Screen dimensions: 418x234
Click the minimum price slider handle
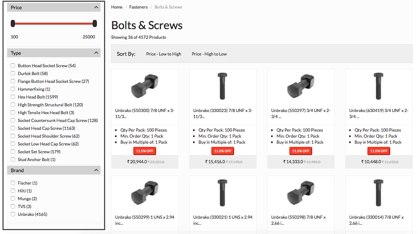[x=13, y=23]
